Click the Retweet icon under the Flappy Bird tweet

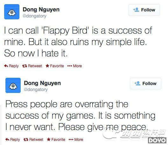[x=24, y=66]
